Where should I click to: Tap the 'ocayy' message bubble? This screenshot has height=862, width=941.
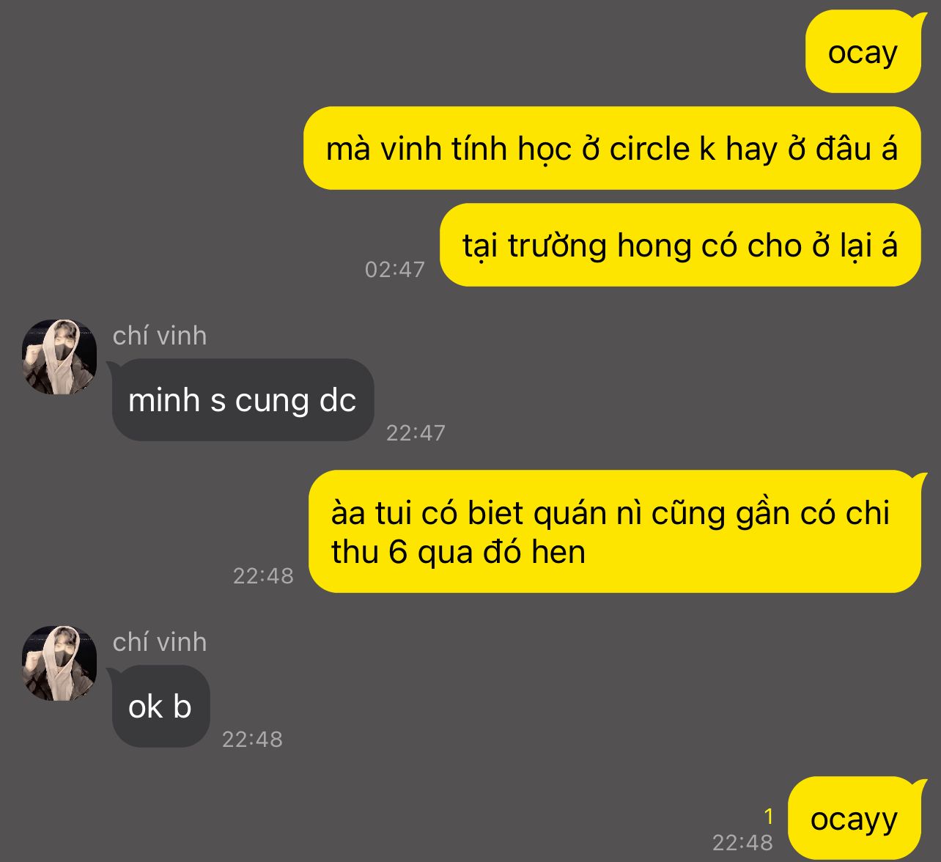click(854, 819)
